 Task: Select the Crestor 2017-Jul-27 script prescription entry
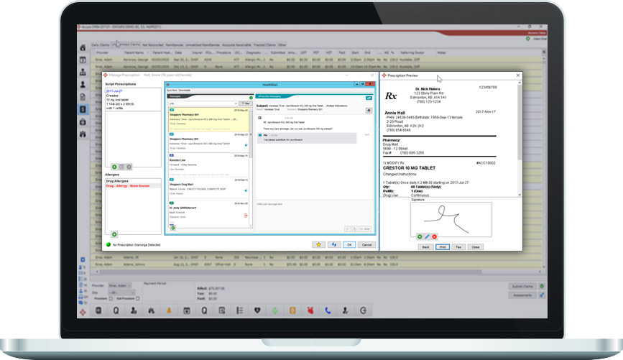coord(133,99)
